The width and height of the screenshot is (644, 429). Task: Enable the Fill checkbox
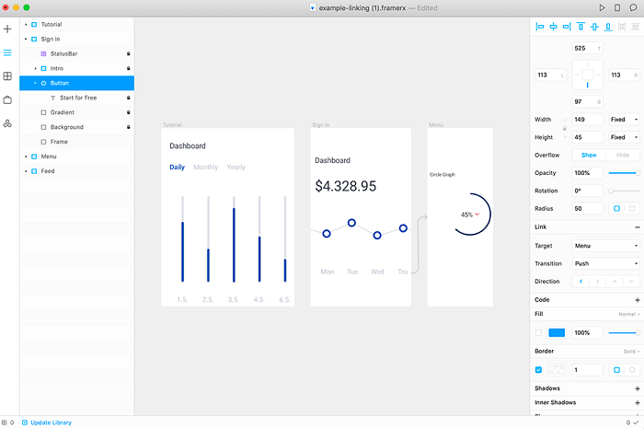point(538,333)
